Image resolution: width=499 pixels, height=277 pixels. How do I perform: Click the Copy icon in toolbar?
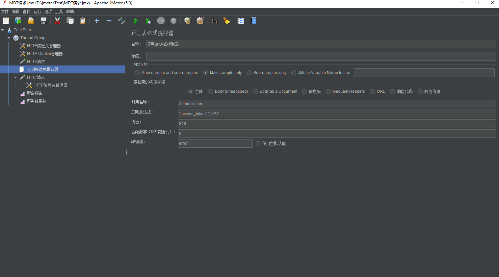[70, 21]
